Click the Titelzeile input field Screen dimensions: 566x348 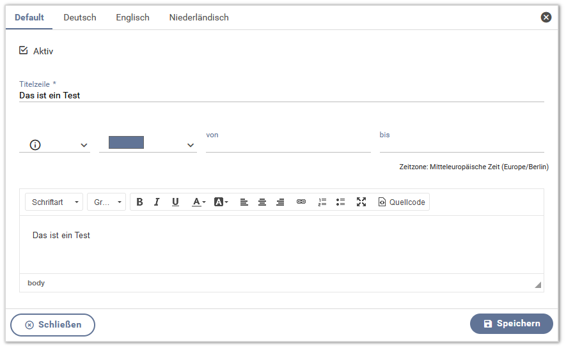point(281,95)
